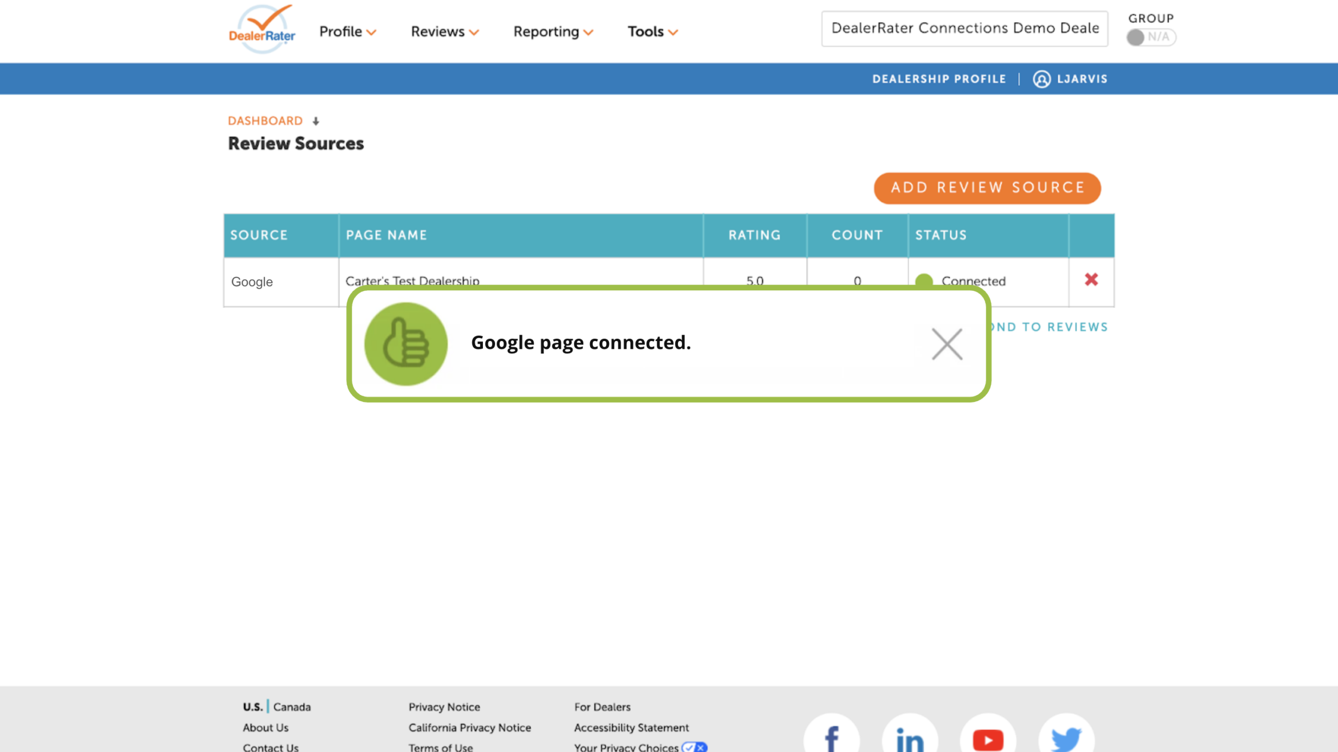Open the LJARVIS user menu

coord(1082,79)
